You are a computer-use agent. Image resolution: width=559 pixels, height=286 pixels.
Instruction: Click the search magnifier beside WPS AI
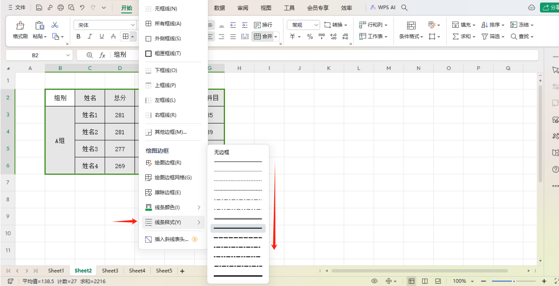pyautogui.click(x=405, y=8)
